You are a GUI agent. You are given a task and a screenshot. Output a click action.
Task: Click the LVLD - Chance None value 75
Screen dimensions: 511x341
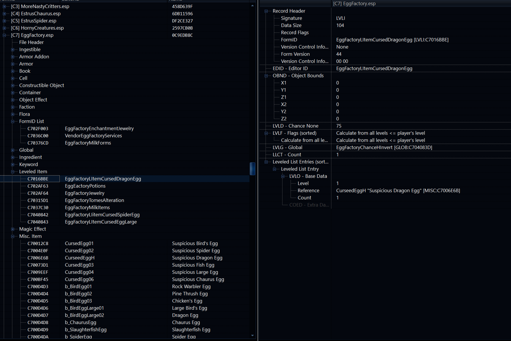(x=339, y=126)
